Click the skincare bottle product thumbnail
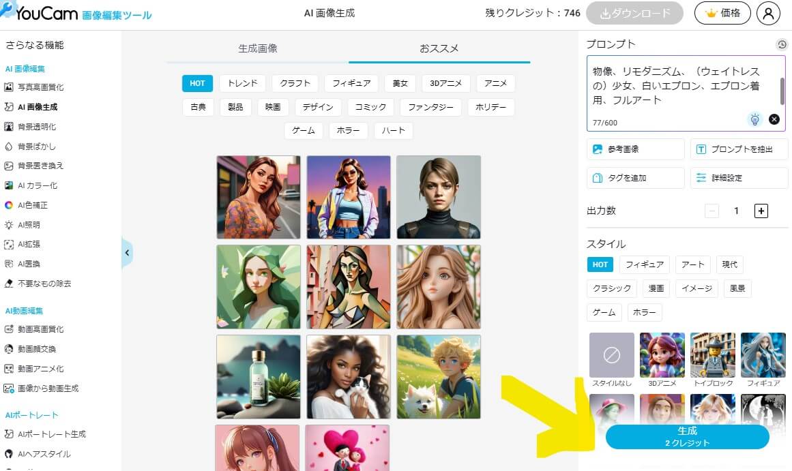Image resolution: width=792 pixels, height=471 pixels. pyautogui.click(x=258, y=377)
